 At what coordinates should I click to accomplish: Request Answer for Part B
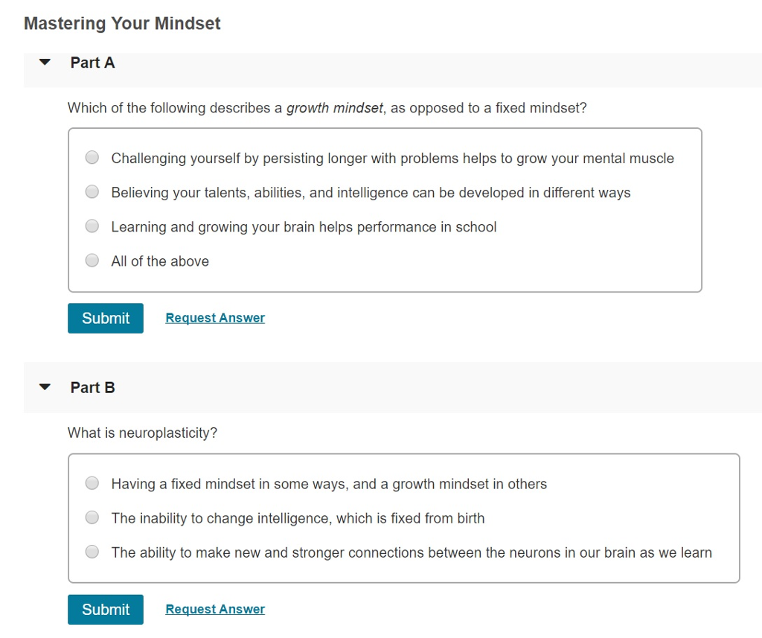coord(214,609)
